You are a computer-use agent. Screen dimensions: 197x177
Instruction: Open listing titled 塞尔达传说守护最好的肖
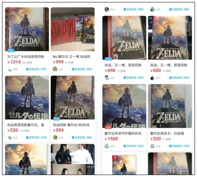(x=123, y=134)
